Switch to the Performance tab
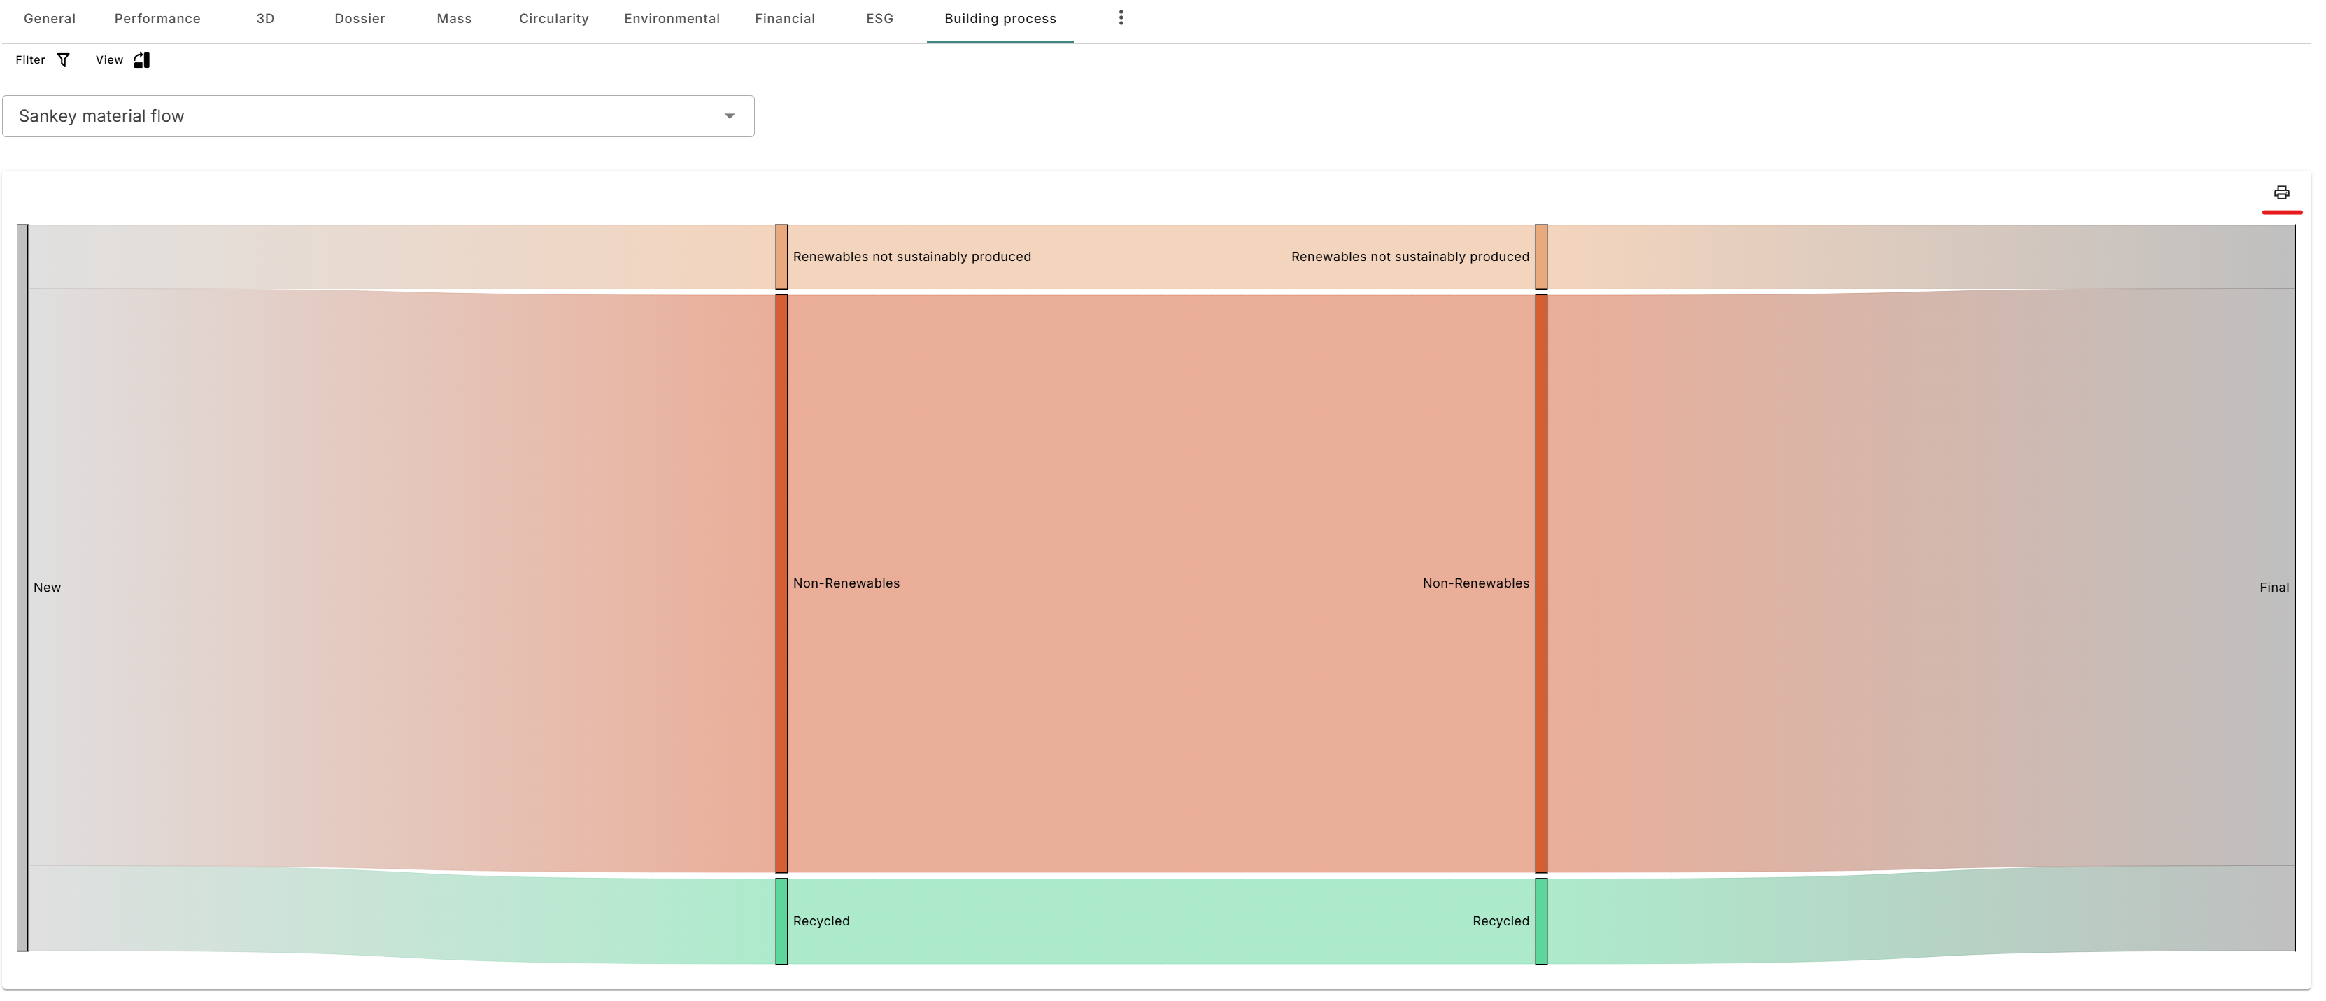The height and width of the screenshot is (1001, 2326). pos(158,19)
